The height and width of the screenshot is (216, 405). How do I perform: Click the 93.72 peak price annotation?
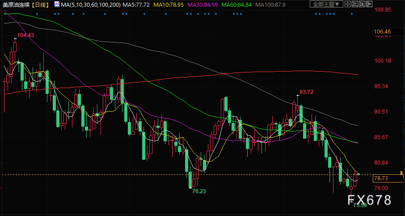[x=306, y=92]
